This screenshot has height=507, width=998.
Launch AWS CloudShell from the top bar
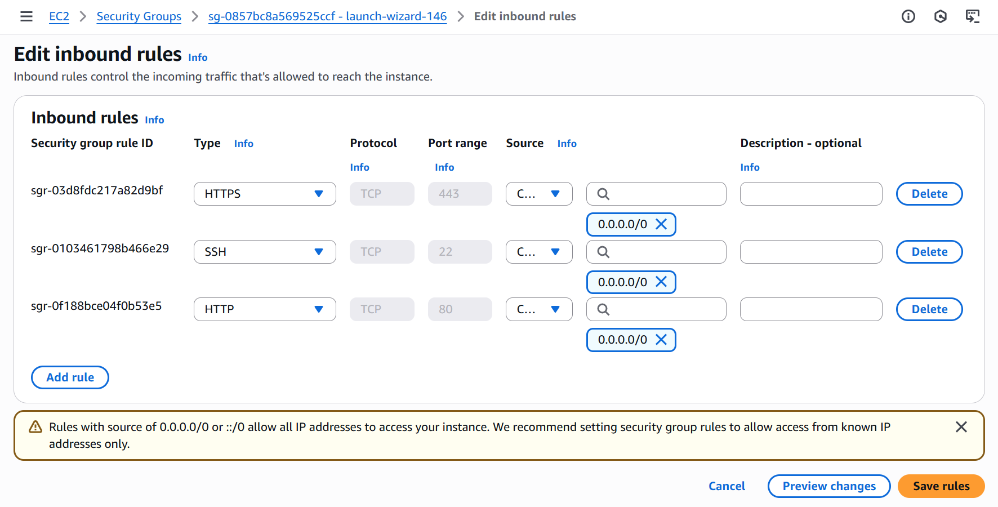pyautogui.click(x=972, y=16)
